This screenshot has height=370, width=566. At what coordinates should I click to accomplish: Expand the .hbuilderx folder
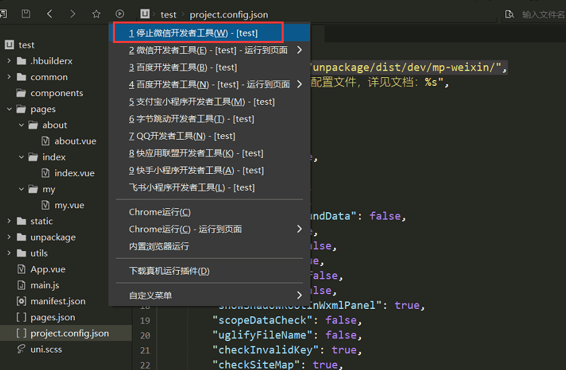pyautogui.click(x=9, y=61)
